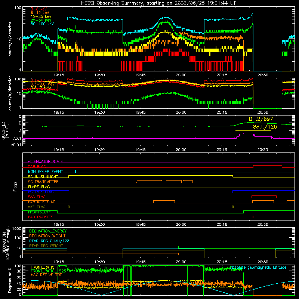Click the 'C' tick label on GOES axis

coord(20,117)
